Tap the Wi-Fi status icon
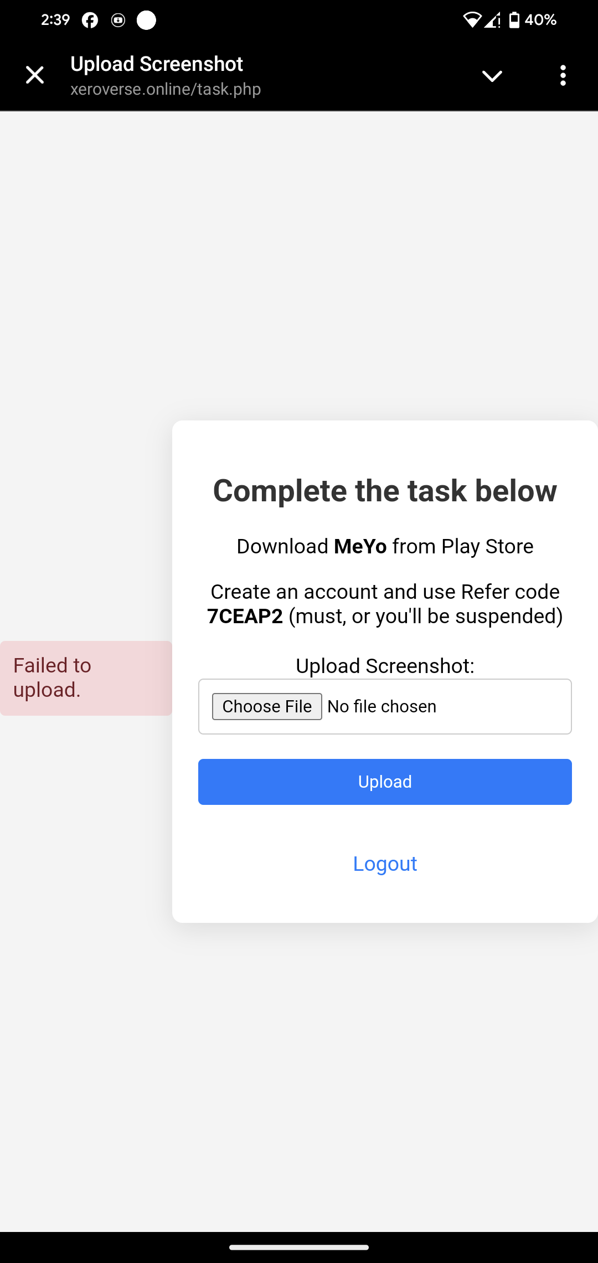 tap(472, 20)
